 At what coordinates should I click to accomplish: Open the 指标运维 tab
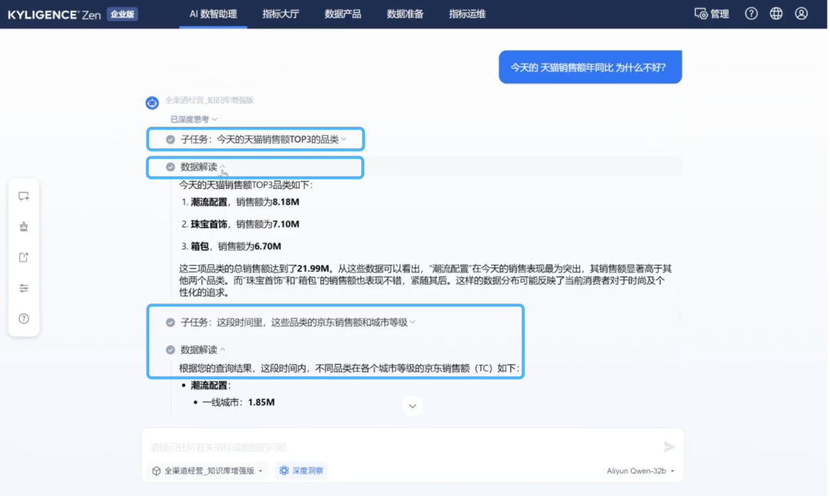(467, 15)
